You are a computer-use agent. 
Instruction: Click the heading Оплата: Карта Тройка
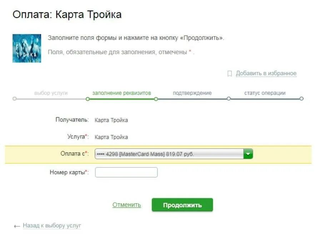(x=67, y=15)
